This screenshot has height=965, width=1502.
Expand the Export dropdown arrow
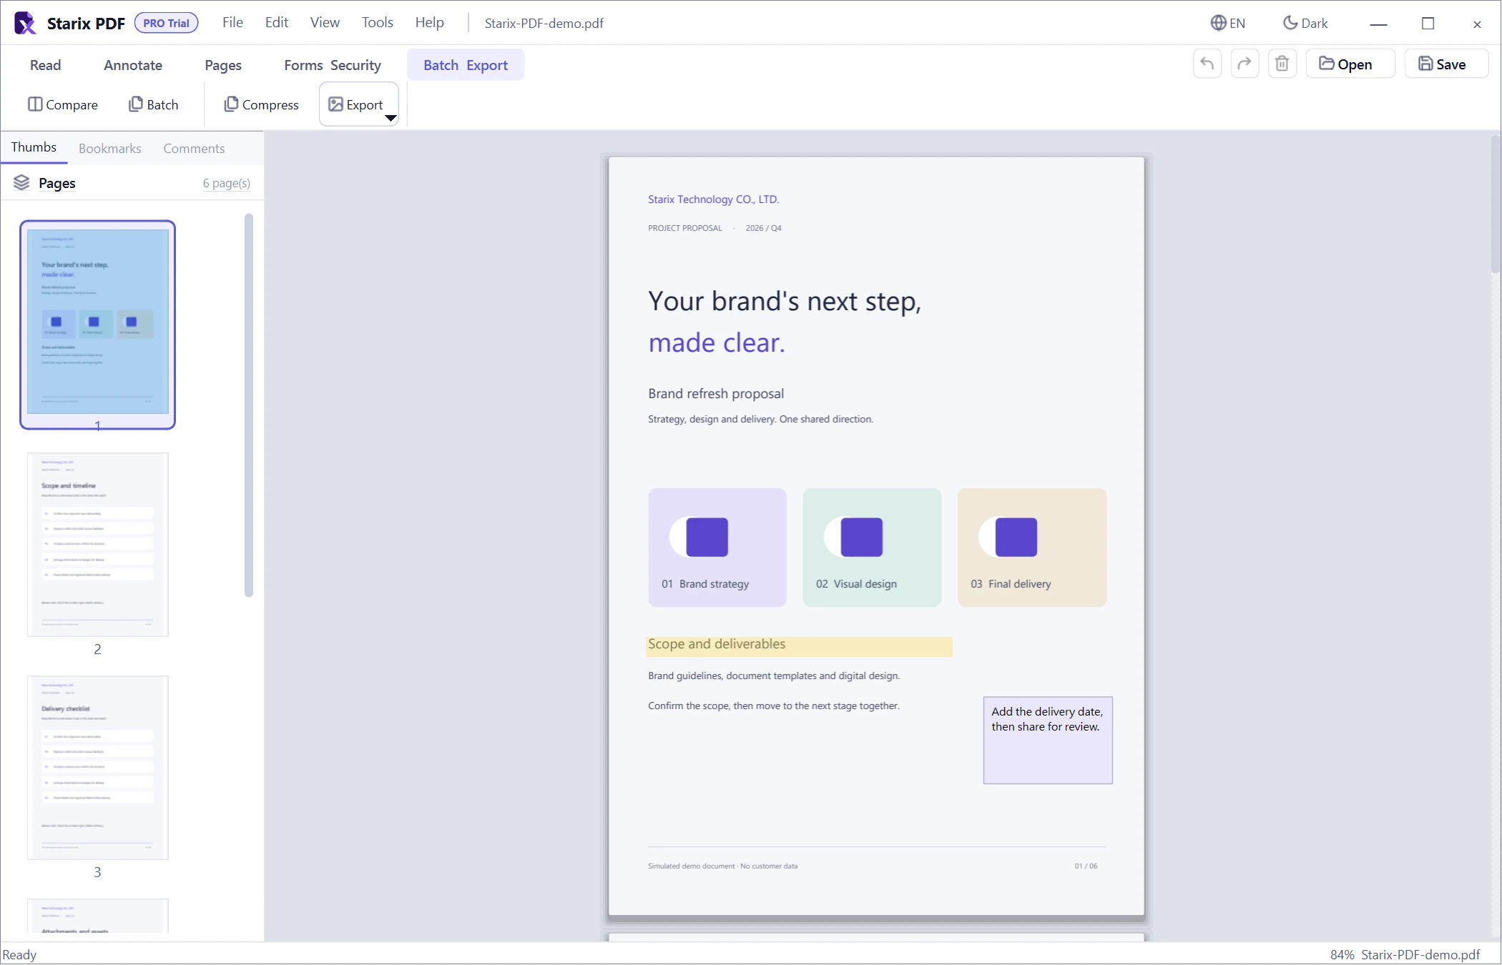[391, 118]
